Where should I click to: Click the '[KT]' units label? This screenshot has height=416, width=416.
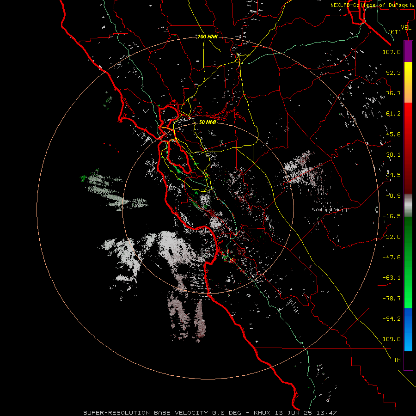[x=395, y=32]
